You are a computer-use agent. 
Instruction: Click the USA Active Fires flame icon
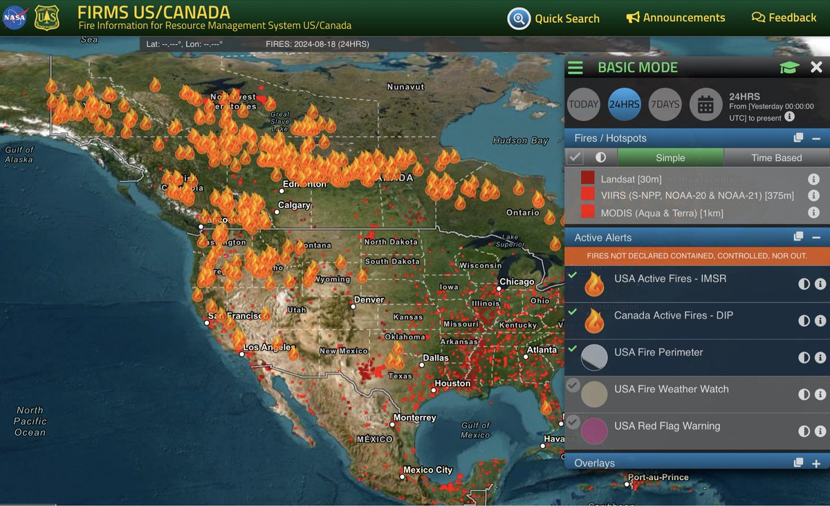[x=594, y=284]
